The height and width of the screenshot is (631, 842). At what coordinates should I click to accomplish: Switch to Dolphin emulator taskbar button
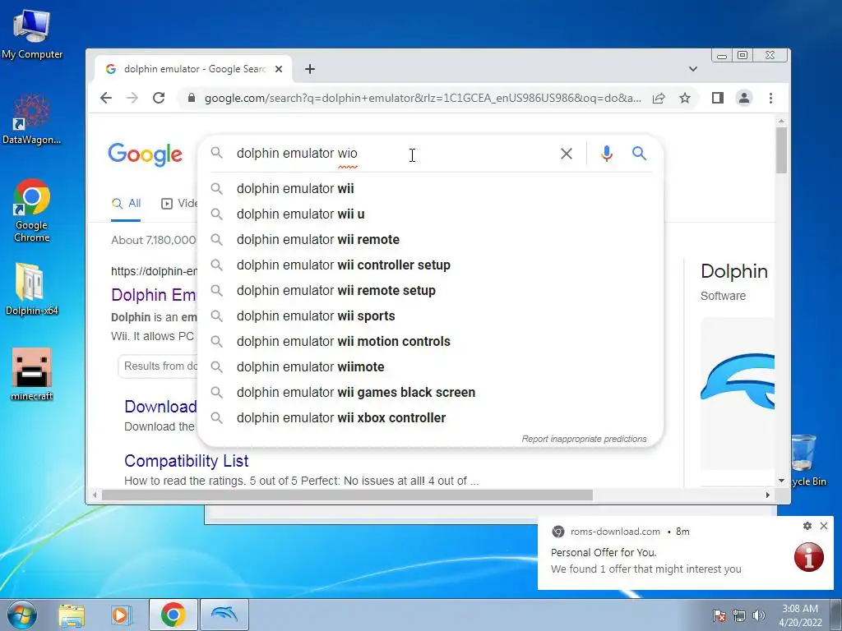(224, 615)
